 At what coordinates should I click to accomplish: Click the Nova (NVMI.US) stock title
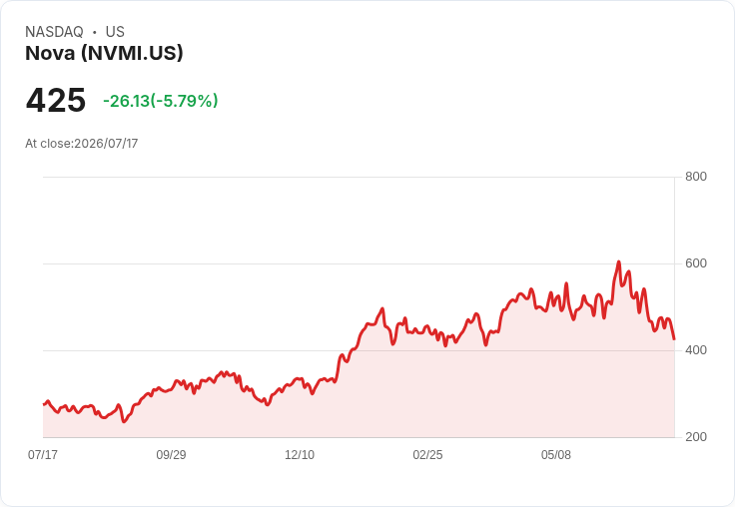click(x=104, y=53)
